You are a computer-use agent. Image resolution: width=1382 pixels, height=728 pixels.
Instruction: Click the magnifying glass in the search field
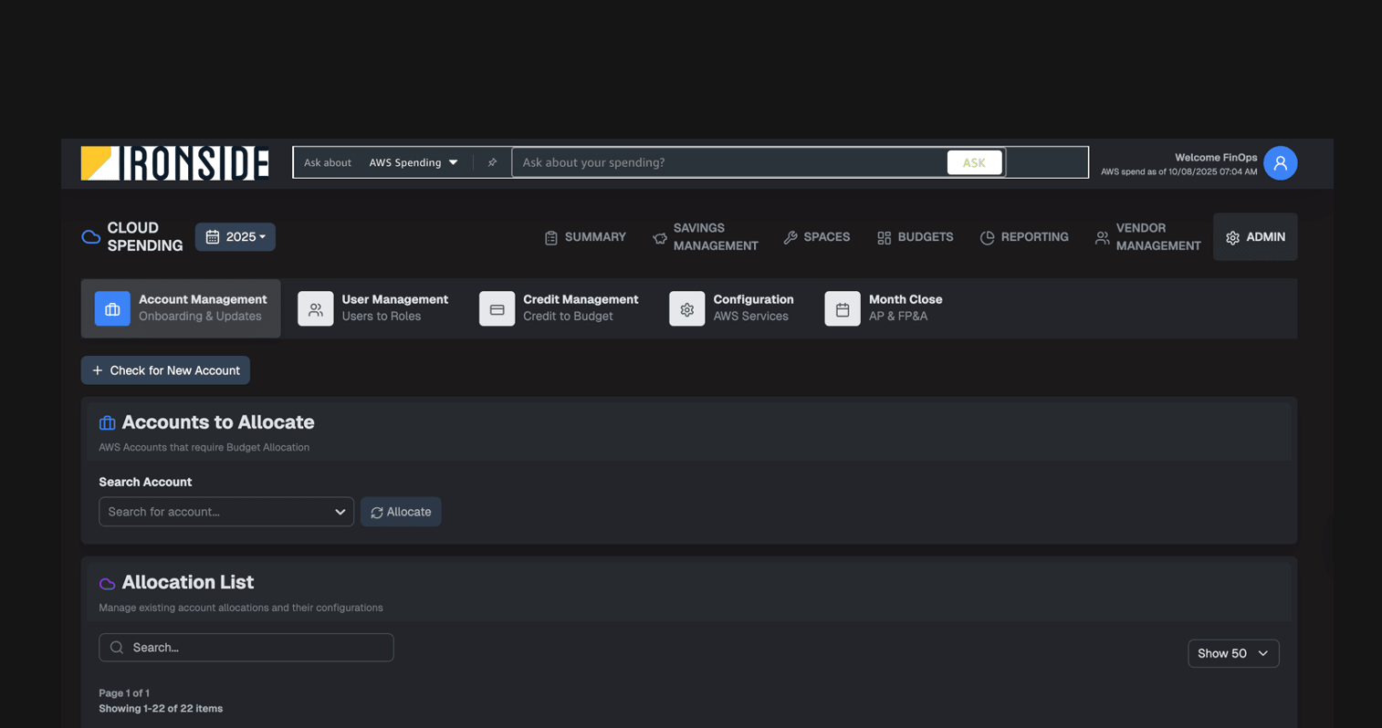(116, 647)
